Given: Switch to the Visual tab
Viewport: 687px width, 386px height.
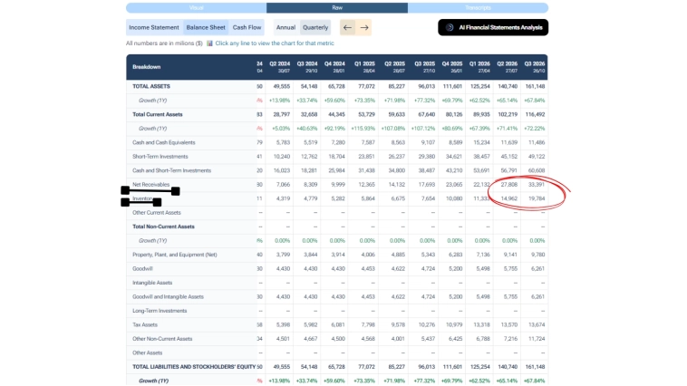Looking at the screenshot, I should tap(197, 7).
